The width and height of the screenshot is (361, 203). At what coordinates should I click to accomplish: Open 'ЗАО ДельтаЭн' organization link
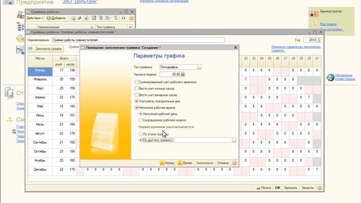click(80, 2)
